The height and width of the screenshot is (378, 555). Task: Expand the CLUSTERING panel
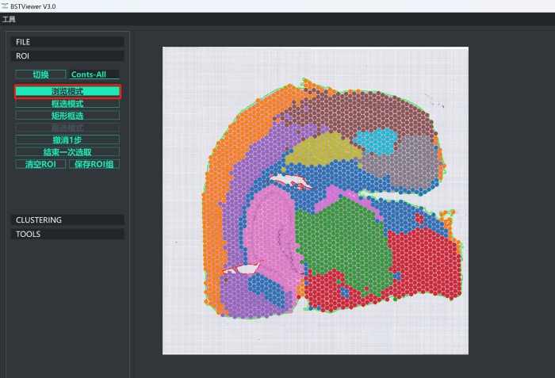pos(67,220)
